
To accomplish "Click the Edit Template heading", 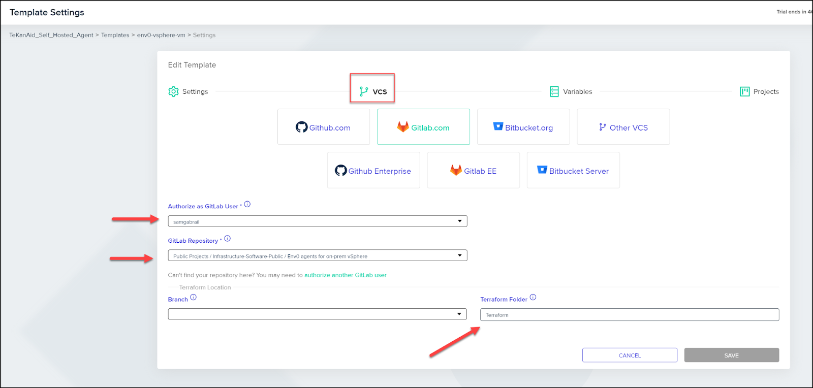I will click(192, 65).
